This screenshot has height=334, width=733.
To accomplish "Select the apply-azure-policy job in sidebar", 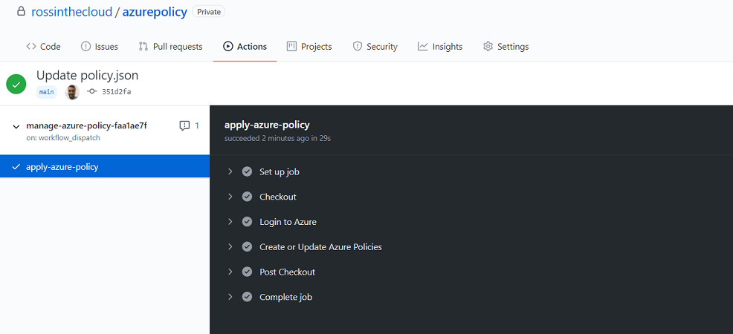I will [x=105, y=166].
